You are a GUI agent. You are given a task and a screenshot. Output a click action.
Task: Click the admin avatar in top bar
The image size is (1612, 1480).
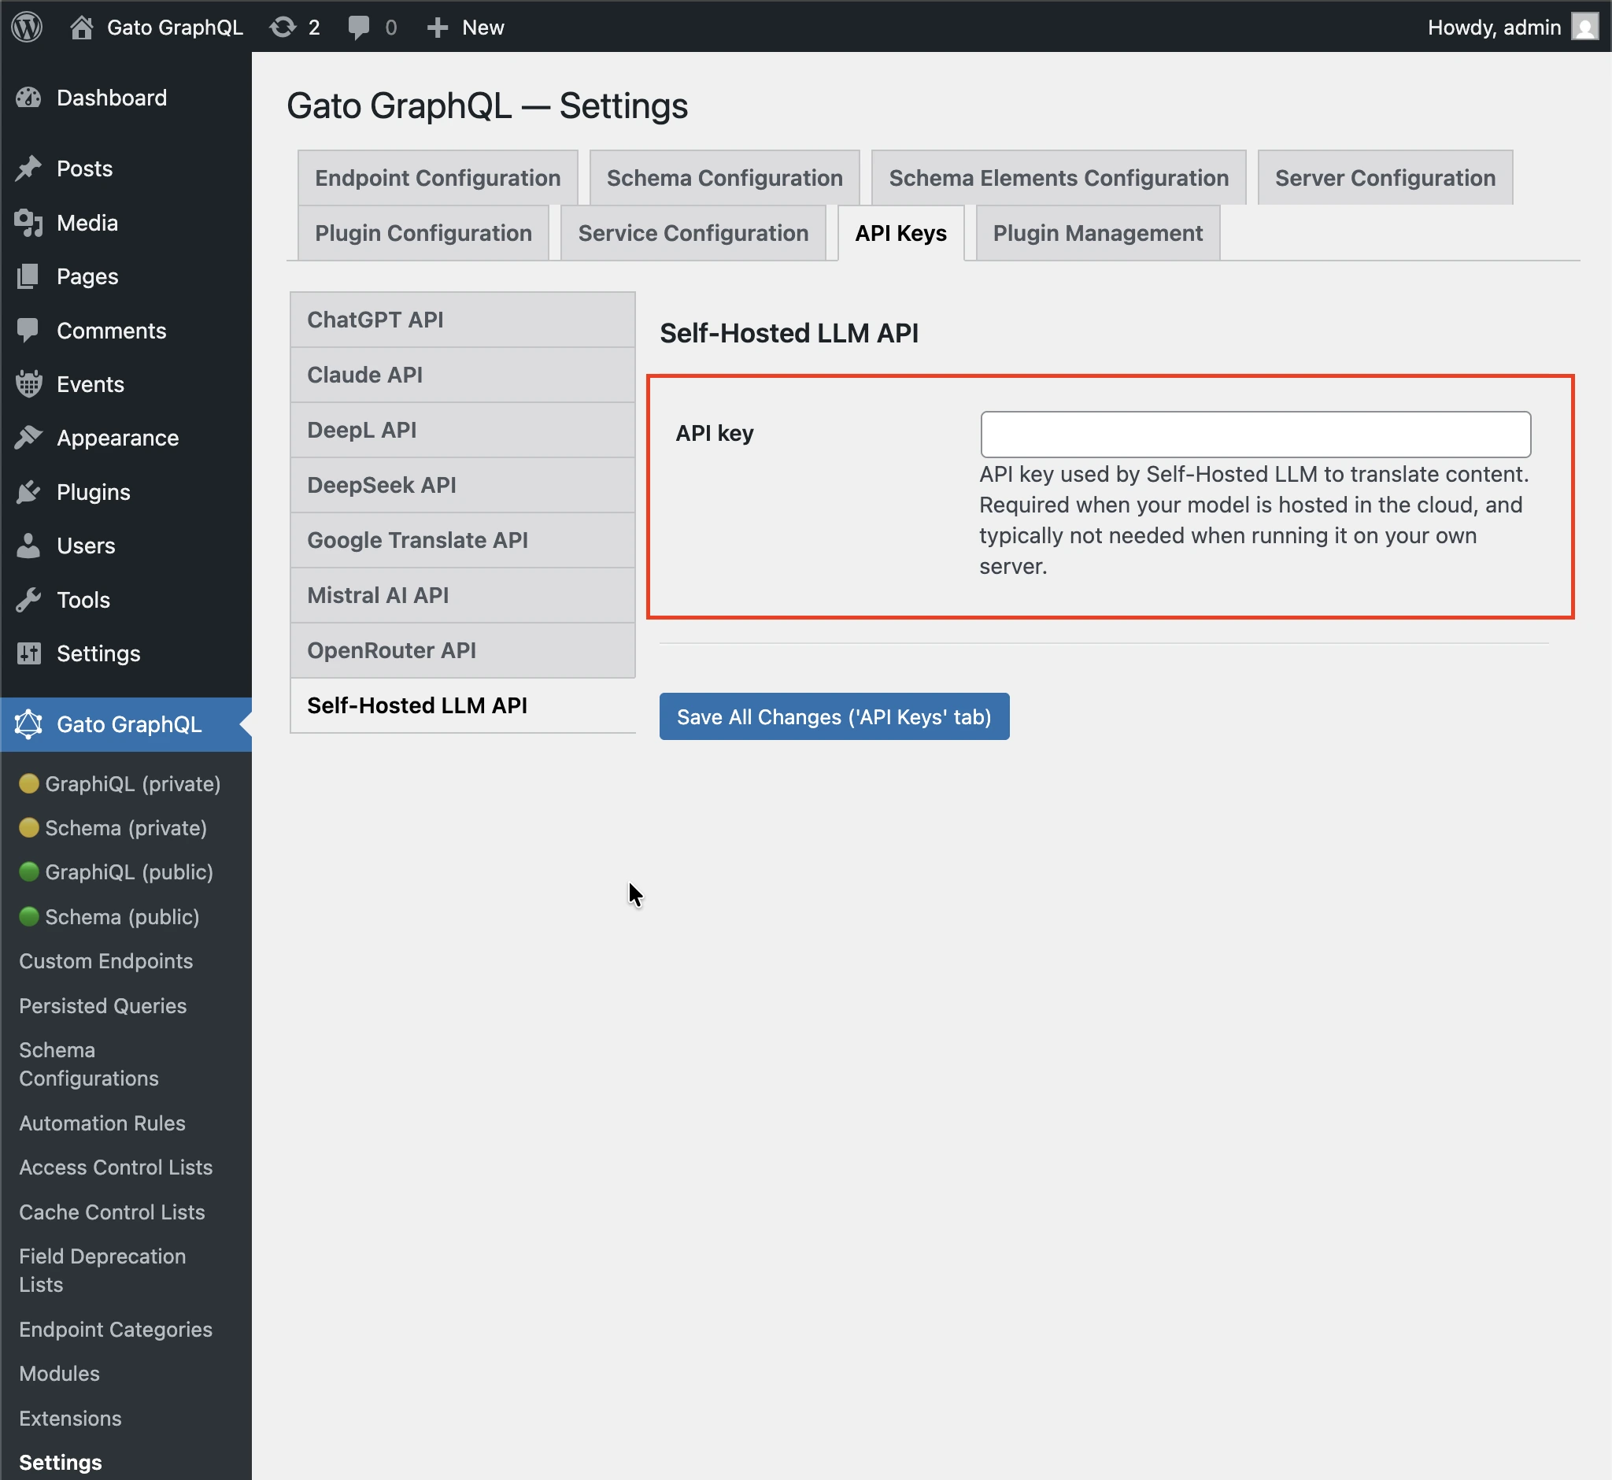click(x=1586, y=27)
